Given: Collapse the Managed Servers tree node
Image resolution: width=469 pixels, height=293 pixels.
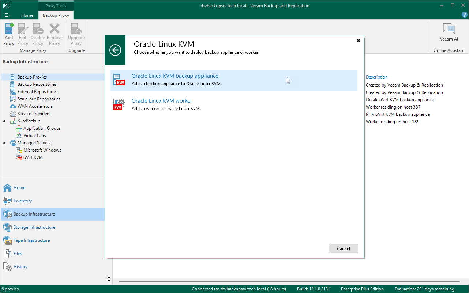Looking at the screenshot, I should tap(4, 143).
